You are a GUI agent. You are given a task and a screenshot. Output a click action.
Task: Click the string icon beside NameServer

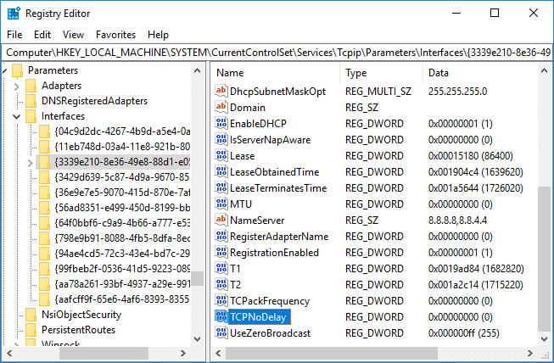pyautogui.click(x=221, y=221)
